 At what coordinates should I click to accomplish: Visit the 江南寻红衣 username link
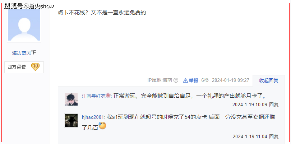tap(94, 96)
